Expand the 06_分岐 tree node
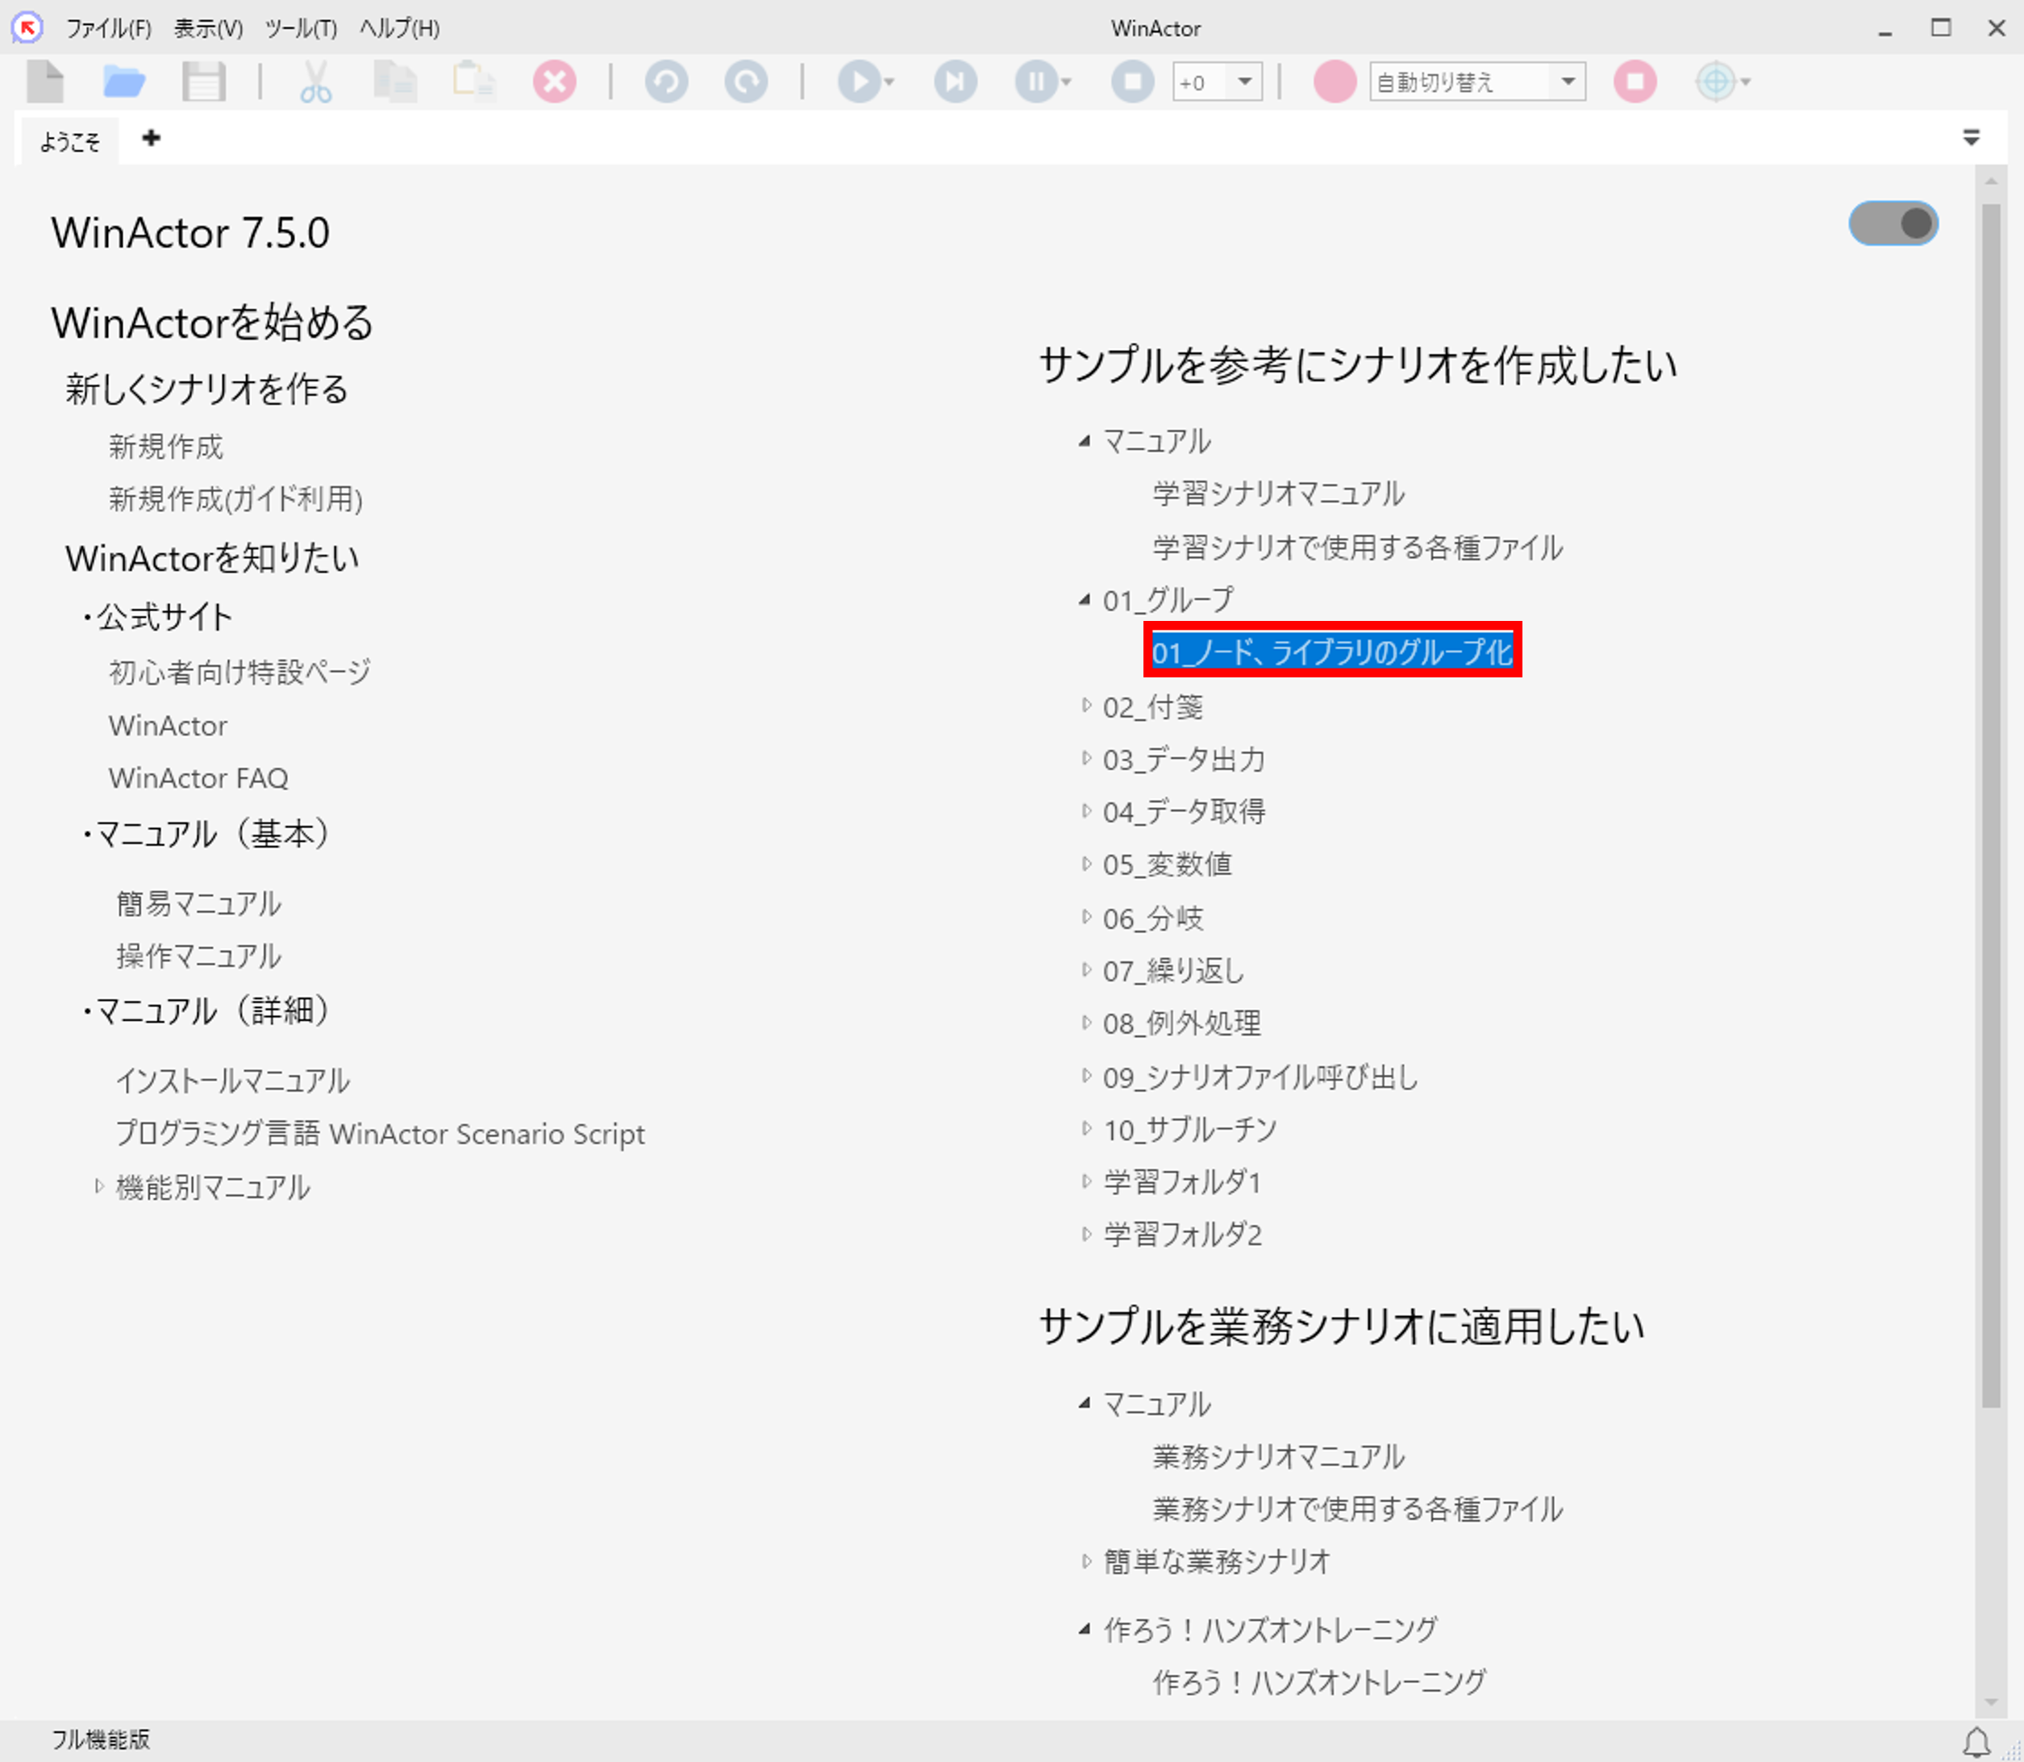The height and width of the screenshot is (1762, 2024). (x=1085, y=918)
